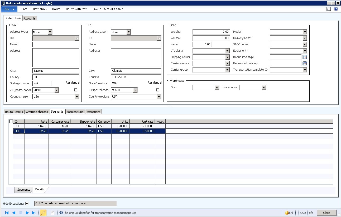Switch to the Accounts tab
The width and height of the screenshot is (341, 217).
(30, 18)
